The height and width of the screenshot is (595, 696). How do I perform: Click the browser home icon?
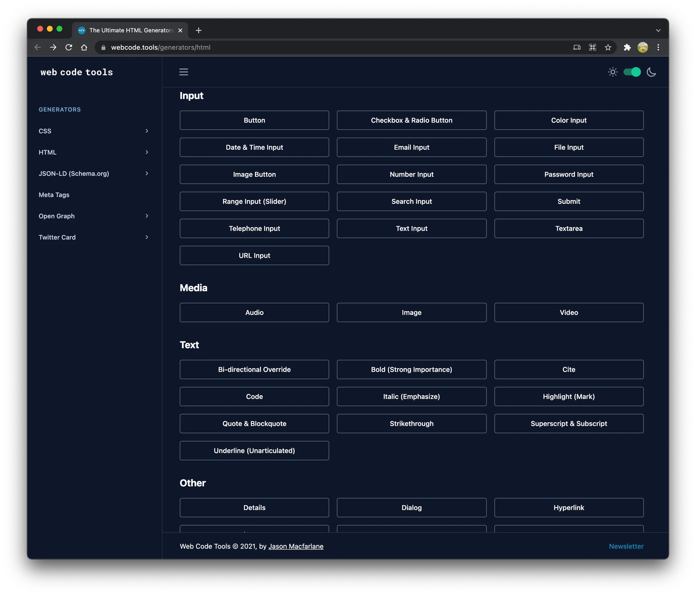coord(84,48)
